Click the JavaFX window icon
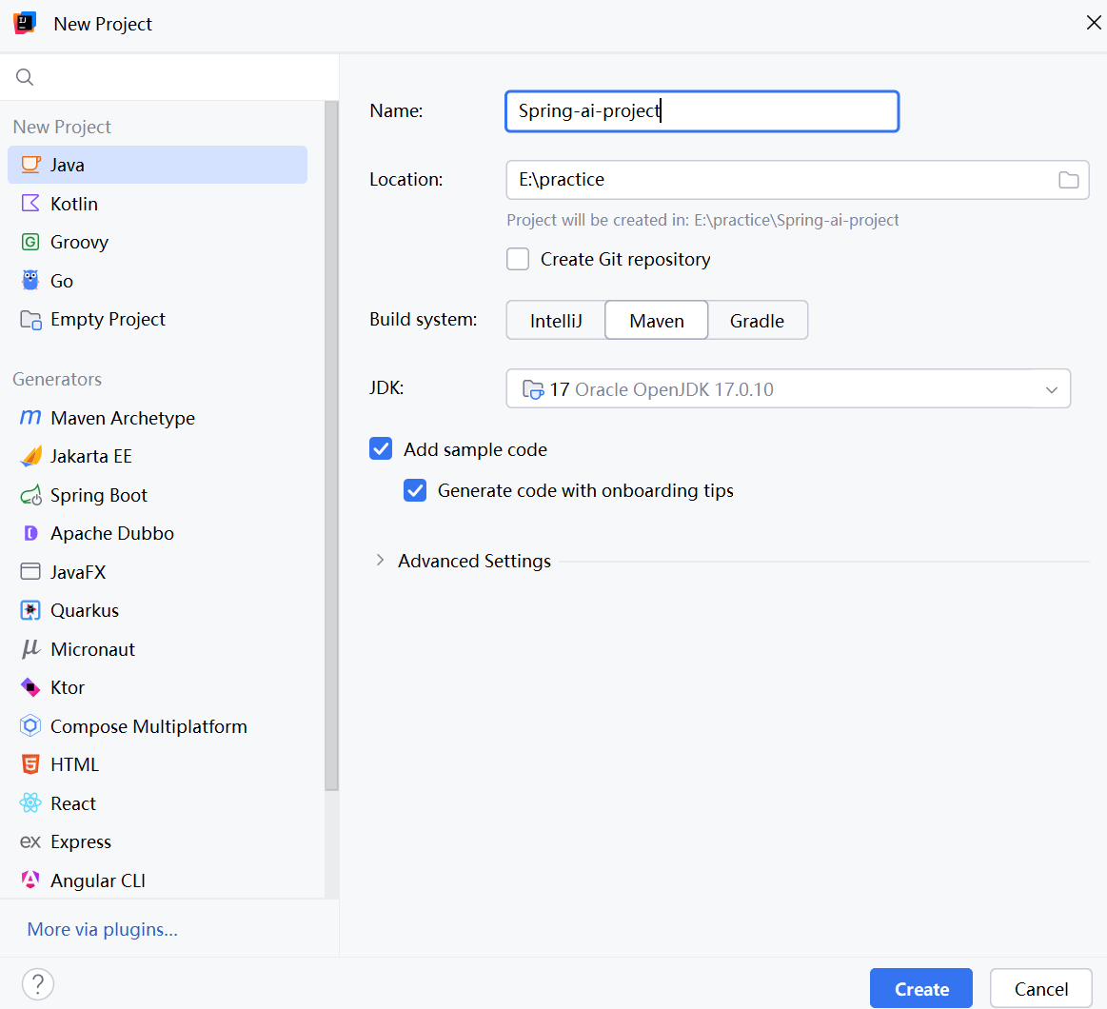Image resolution: width=1107 pixels, height=1009 pixels. click(30, 571)
